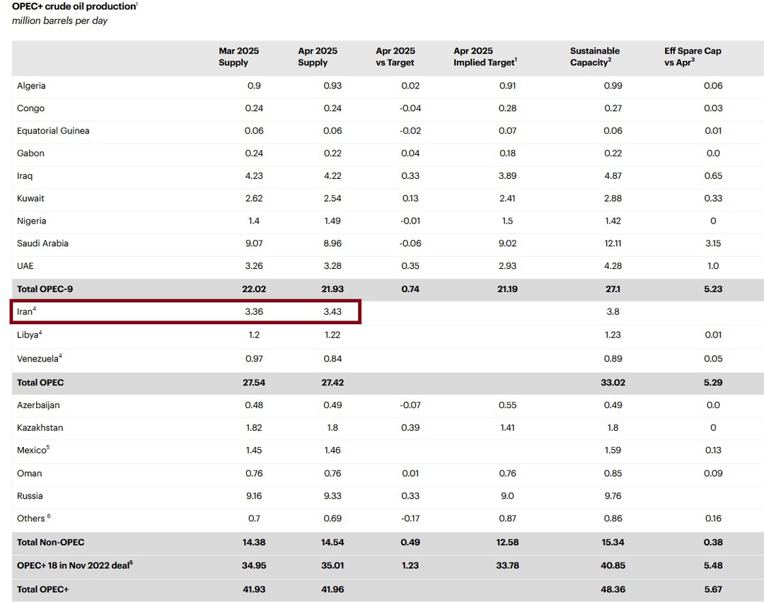Click the Apr 2025 Supply column header

click(x=318, y=57)
